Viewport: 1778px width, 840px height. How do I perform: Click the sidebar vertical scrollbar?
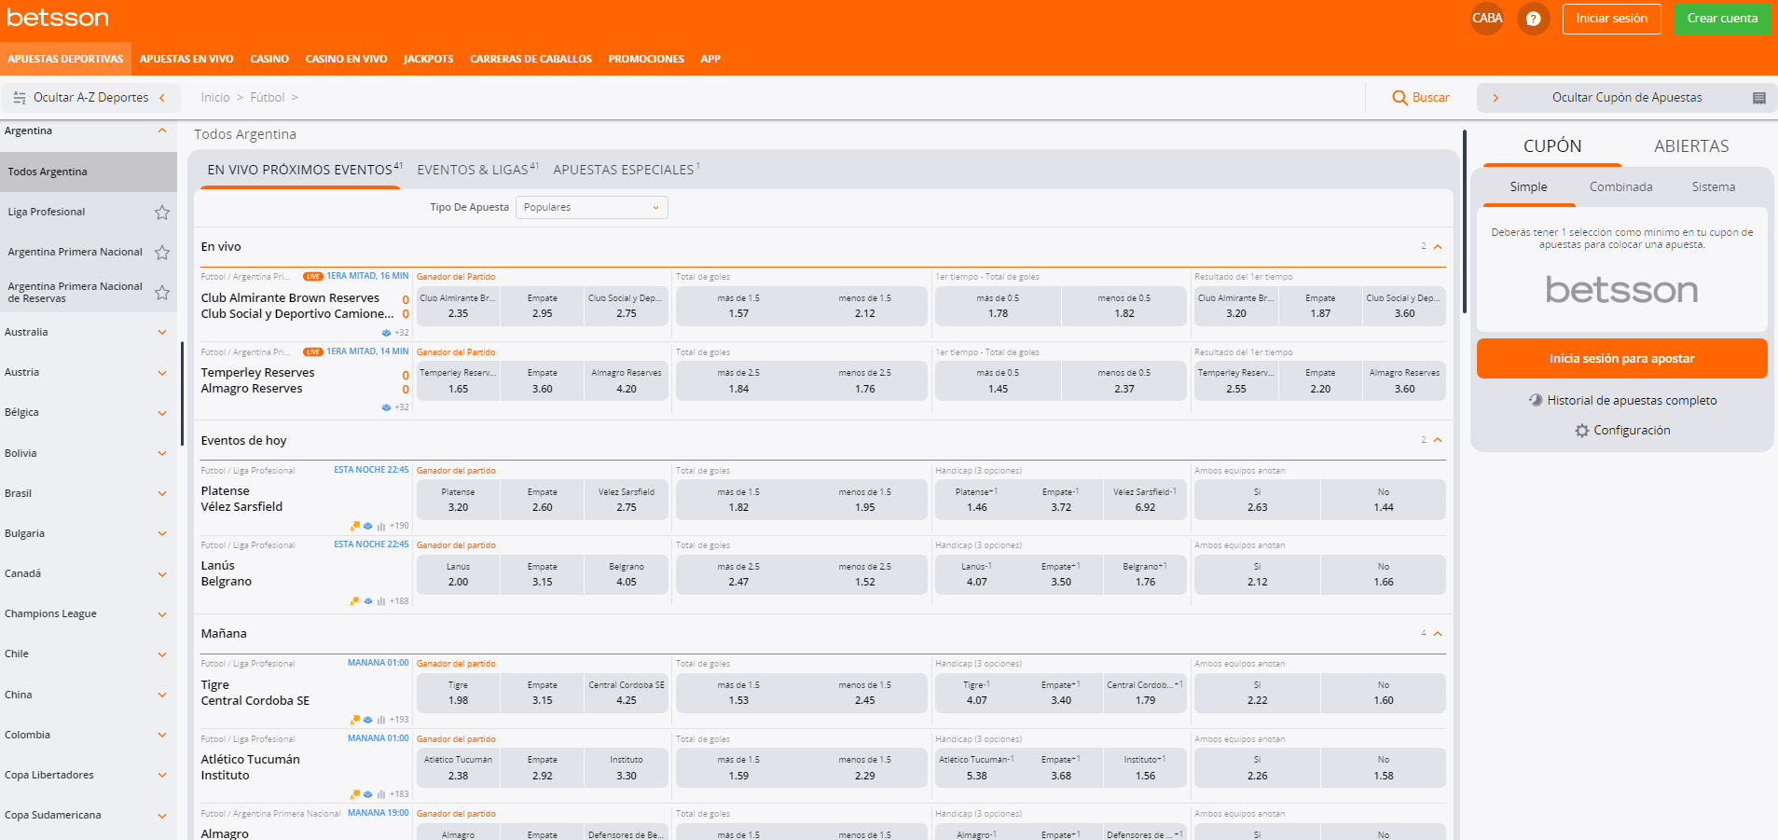182,393
